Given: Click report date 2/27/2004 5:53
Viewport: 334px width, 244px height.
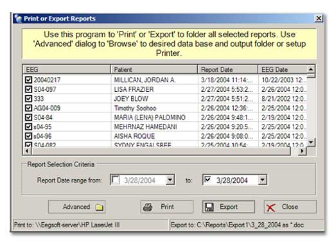Looking at the screenshot, I should (227, 89).
